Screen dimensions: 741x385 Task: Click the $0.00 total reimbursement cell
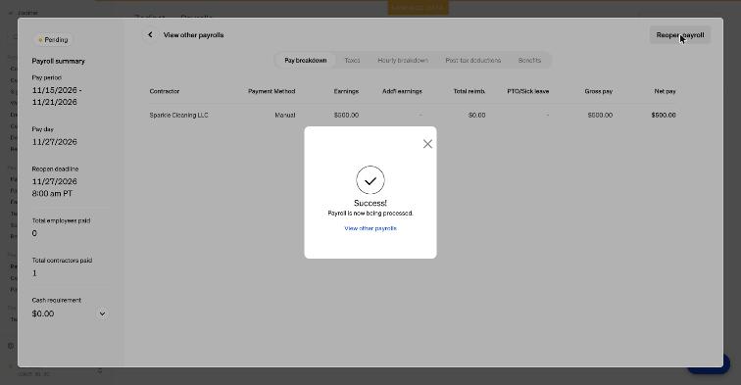point(476,115)
